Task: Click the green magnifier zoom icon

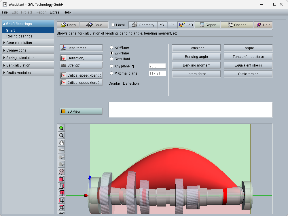Action: pyautogui.click(x=61, y=128)
